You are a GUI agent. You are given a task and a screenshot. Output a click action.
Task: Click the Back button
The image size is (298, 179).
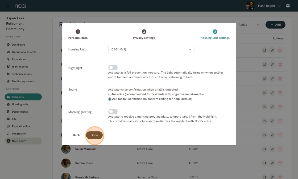(x=76, y=135)
